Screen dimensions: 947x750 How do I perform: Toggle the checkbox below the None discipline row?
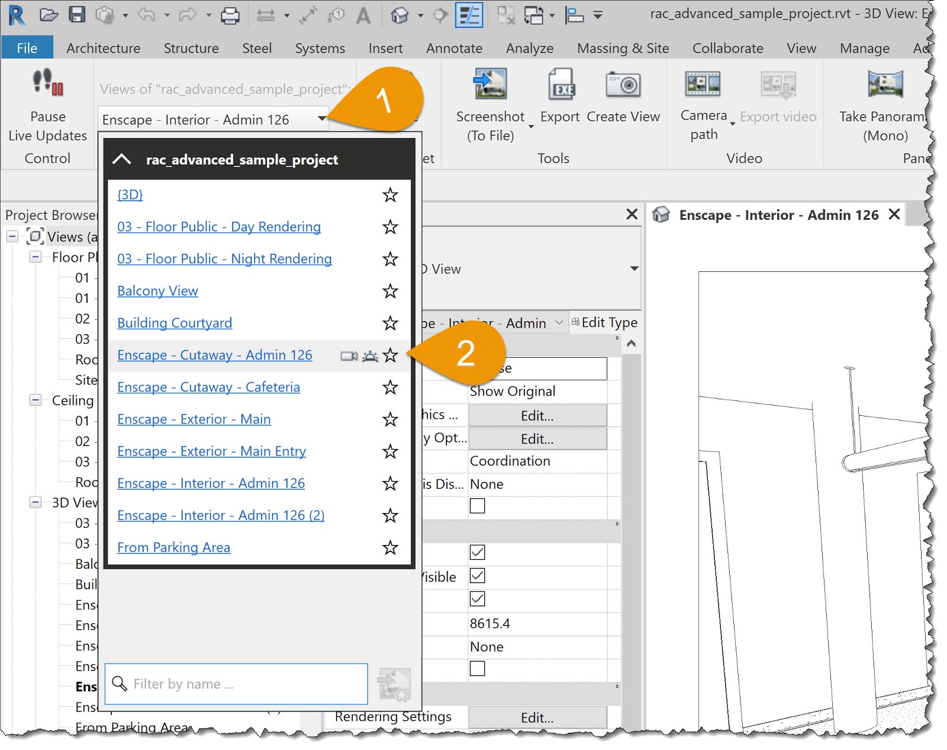477,506
